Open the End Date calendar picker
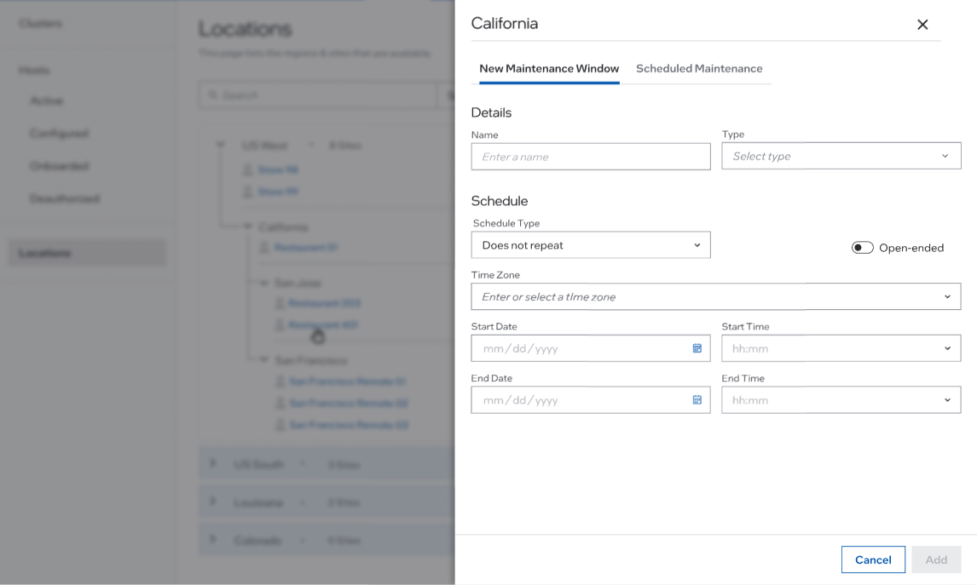The image size is (977, 585). pyautogui.click(x=697, y=400)
